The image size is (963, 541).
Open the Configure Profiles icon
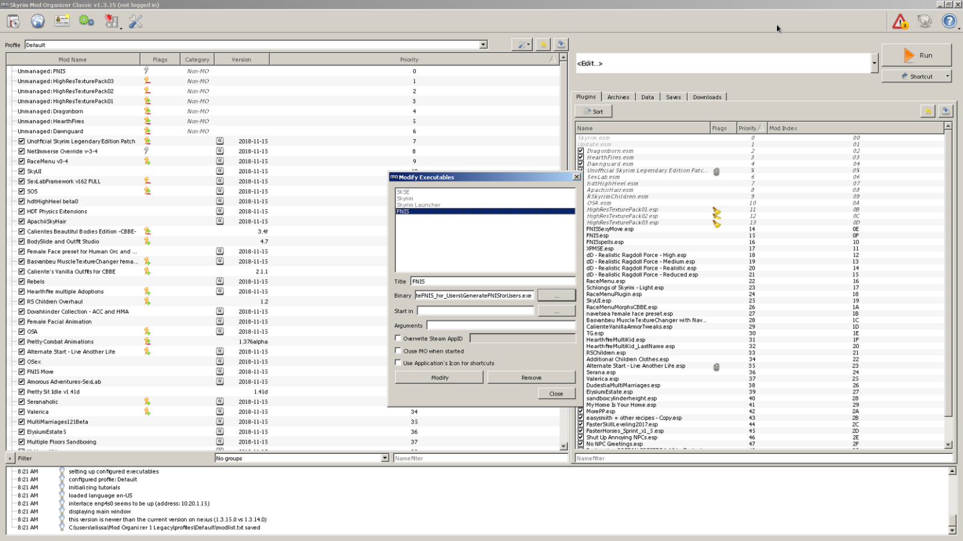[x=62, y=22]
